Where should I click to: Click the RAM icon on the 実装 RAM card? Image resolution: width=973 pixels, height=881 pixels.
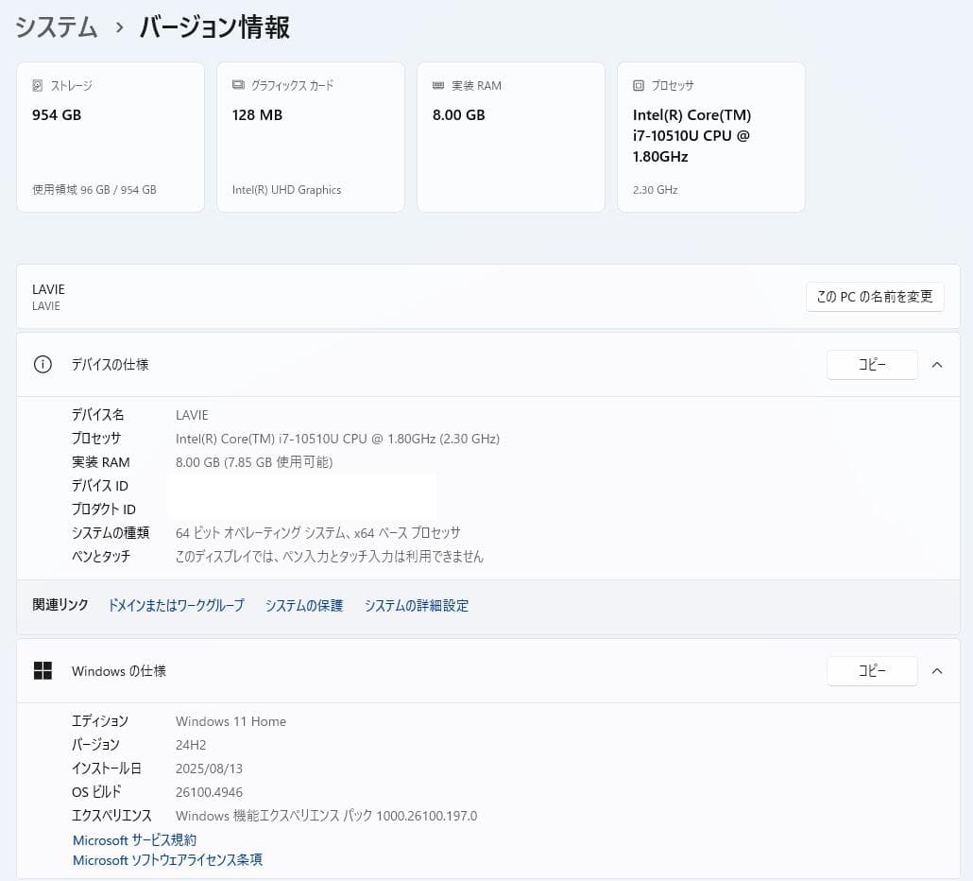click(x=439, y=85)
